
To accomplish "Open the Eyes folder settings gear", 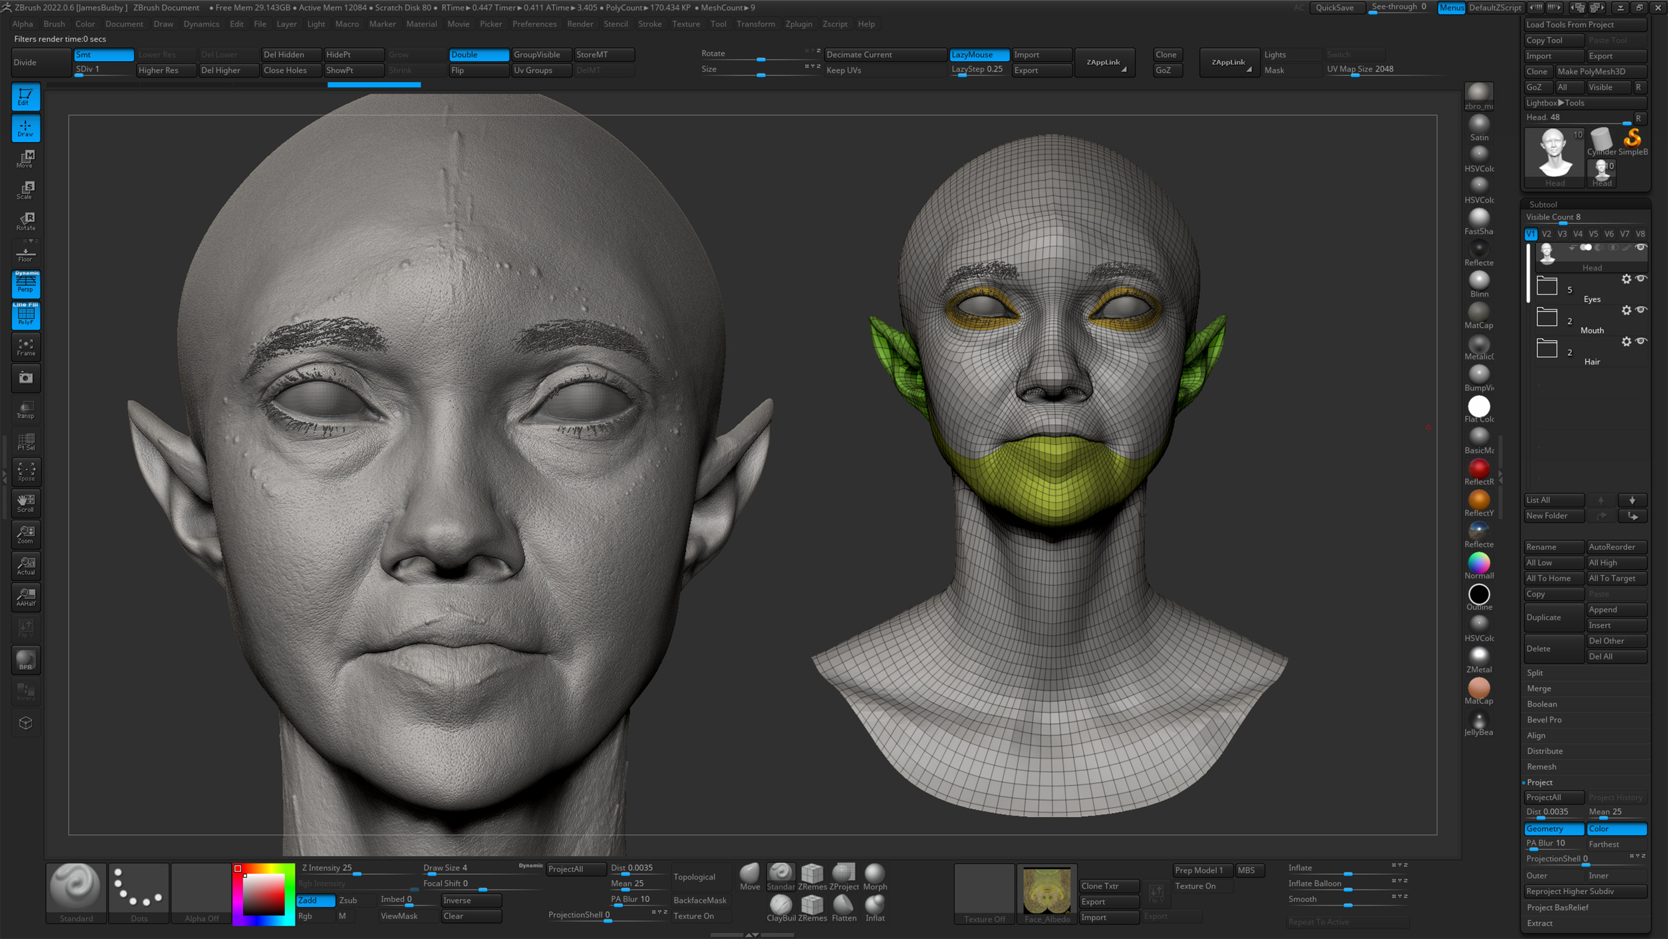I will [1627, 279].
